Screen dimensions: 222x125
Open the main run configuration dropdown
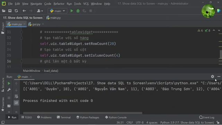pos(58,11)
